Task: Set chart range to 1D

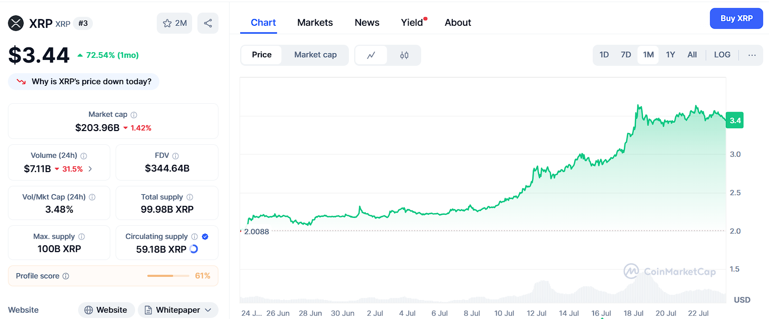Action: 604,55
